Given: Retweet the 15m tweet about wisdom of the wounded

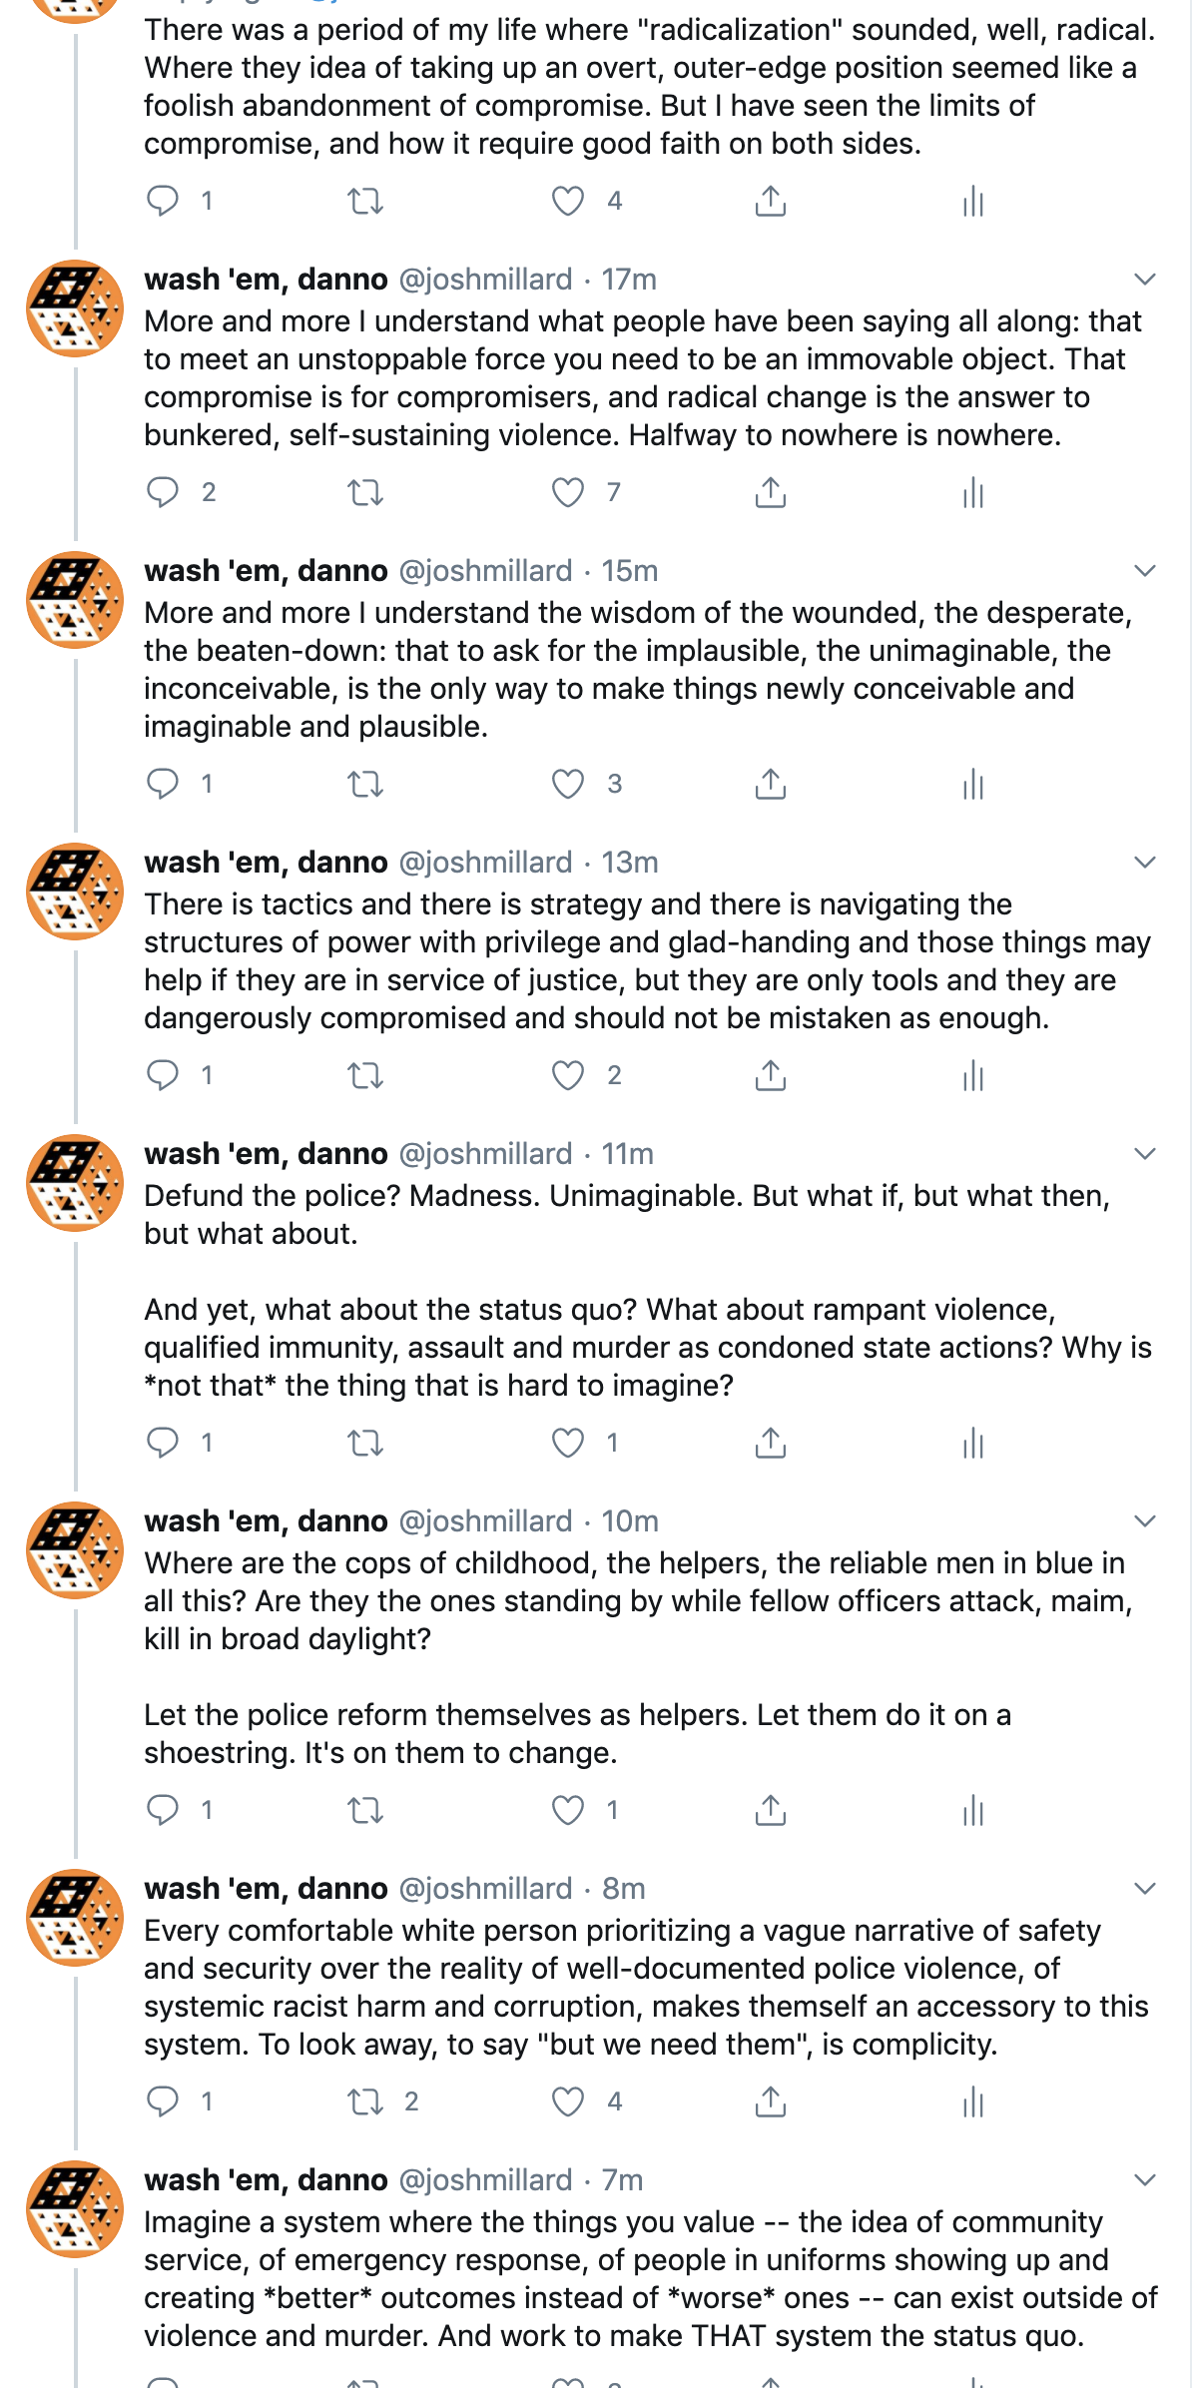Looking at the screenshot, I should [365, 785].
